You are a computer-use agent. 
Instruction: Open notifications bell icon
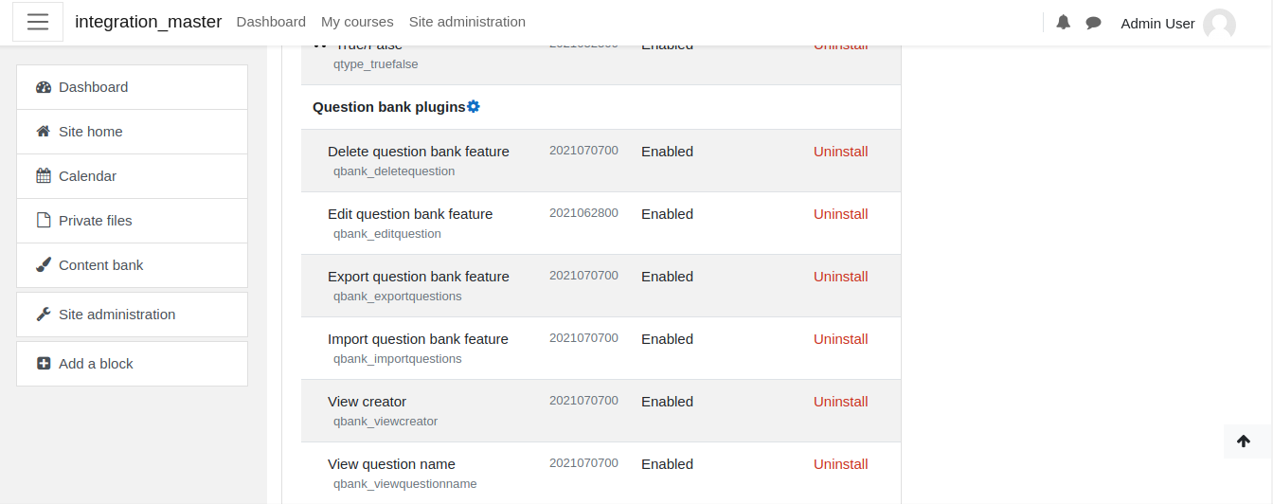click(1064, 23)
